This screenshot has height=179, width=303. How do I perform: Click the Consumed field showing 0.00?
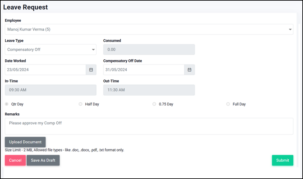(x=149, y=50)
